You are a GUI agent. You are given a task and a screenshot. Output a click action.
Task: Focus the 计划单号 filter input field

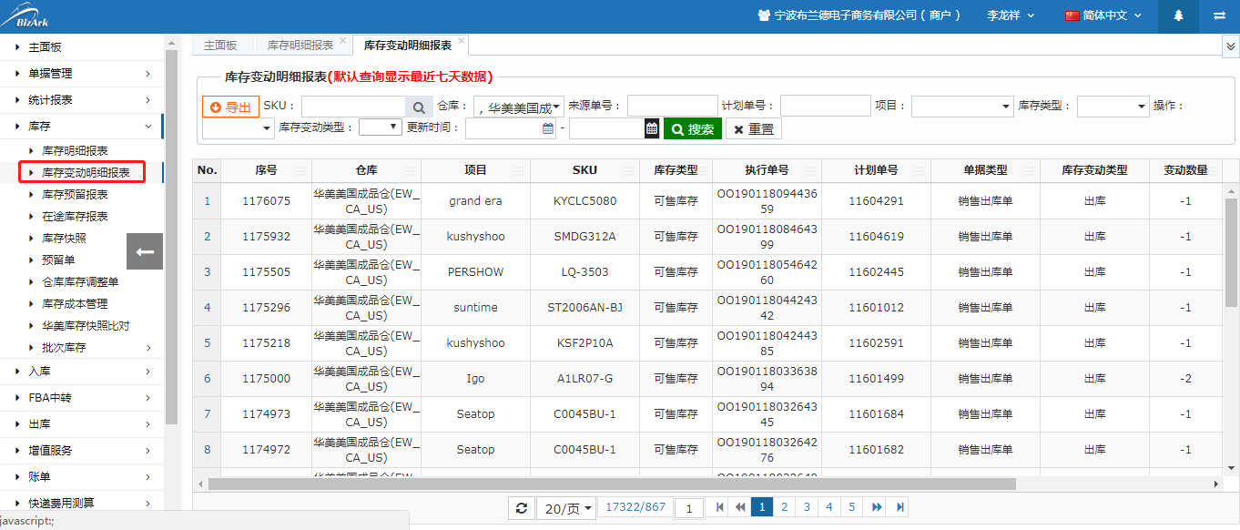coord(826,106)
